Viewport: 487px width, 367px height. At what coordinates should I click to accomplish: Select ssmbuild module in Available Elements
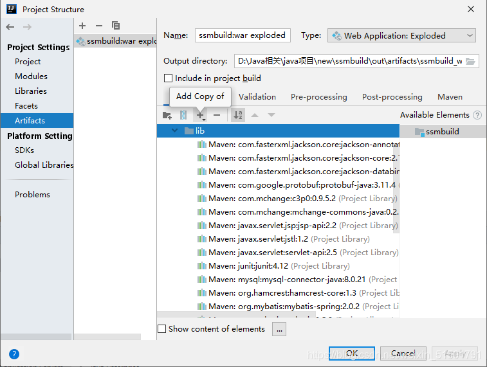tap(443, 132)
